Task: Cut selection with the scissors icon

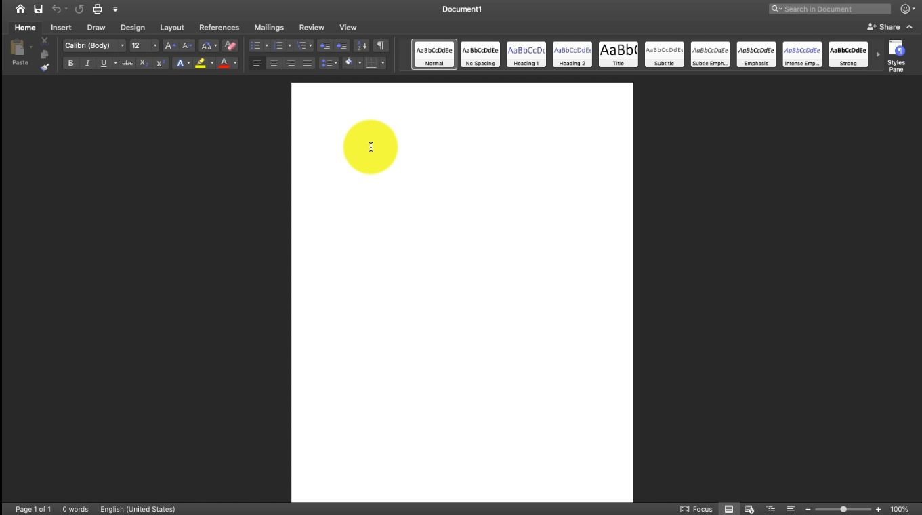Action: [x=45, y=41]
